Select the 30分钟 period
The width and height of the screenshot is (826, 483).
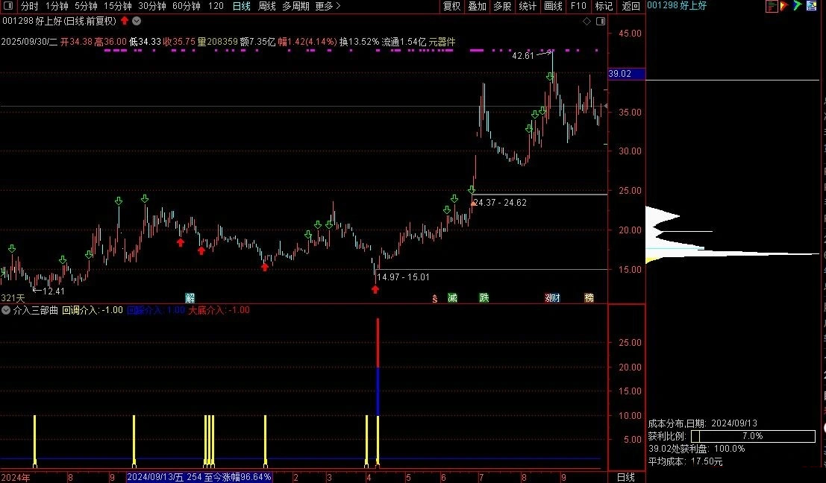click(x=152, y=6)
